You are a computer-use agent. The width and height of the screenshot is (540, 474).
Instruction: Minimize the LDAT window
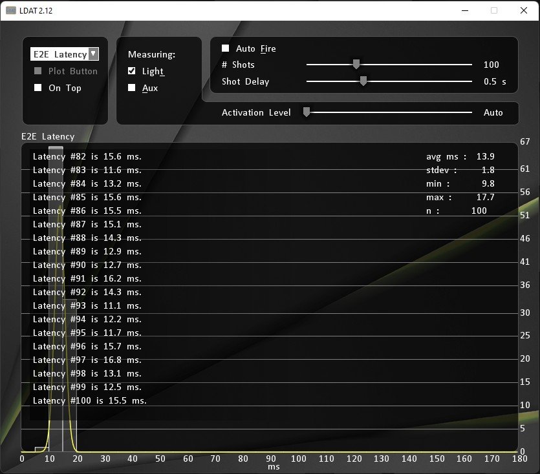point(464,10)
